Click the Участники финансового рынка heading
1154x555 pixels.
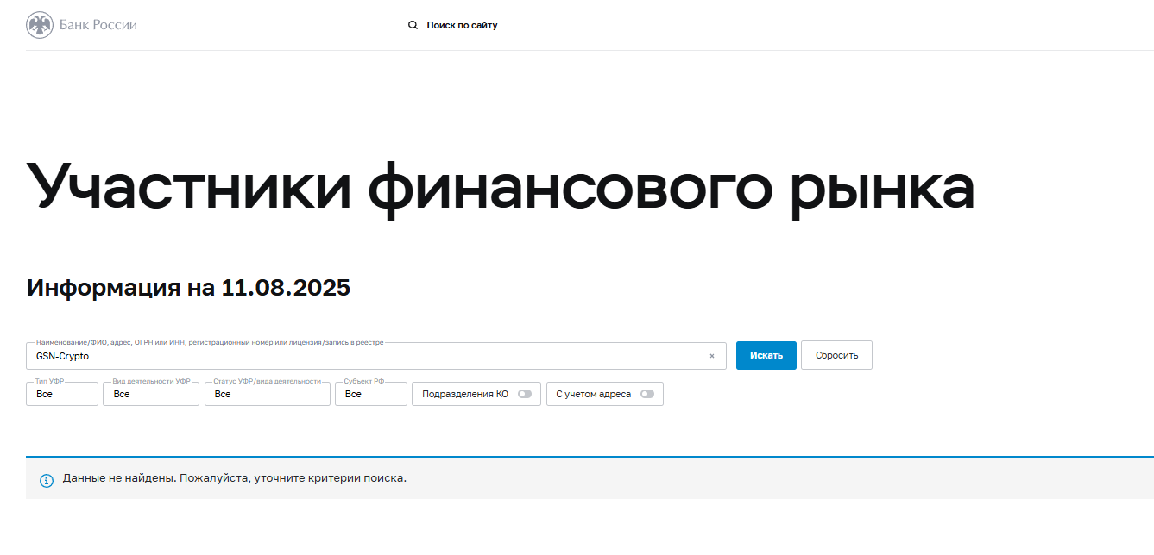[501, 185]
